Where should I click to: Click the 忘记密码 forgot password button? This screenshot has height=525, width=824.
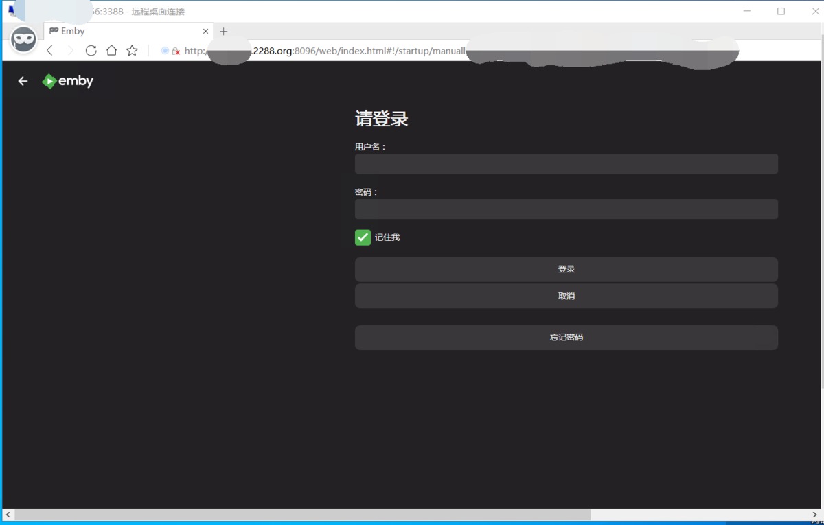click(x=566, y=338)
